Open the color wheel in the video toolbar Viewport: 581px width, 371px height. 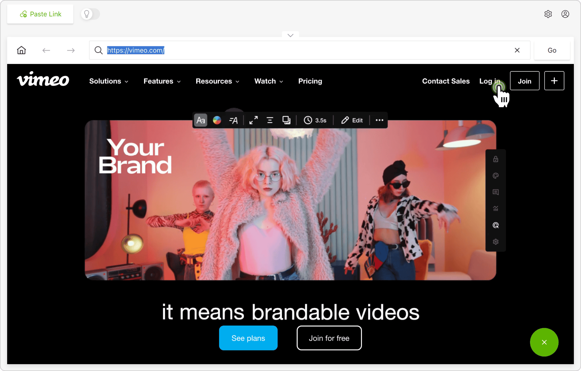click(x=217, y=120)
